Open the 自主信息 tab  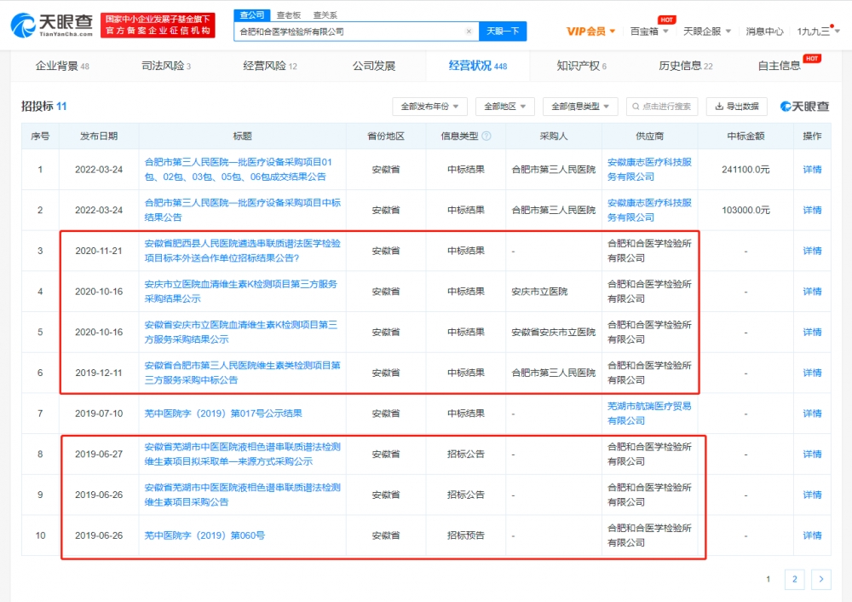click(x=780, y=66)
